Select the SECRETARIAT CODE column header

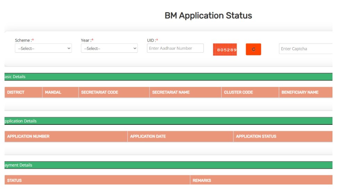[114, 92]
